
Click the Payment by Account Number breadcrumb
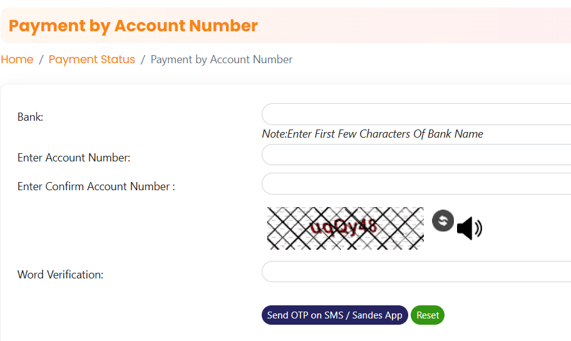[x=222, y=59]
